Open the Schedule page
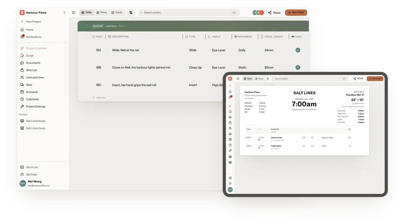The height and width of the screenshot is (224, 405). pyautogui.click(x=29, y=92)
